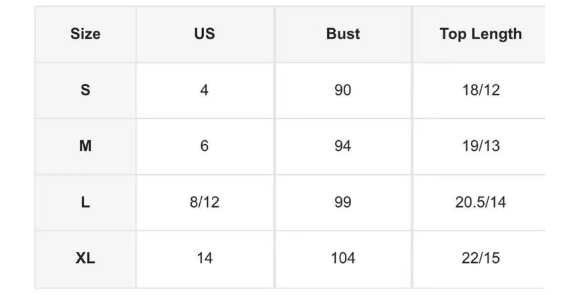
Task: Click bust value 94 cell
Action: 342,147
